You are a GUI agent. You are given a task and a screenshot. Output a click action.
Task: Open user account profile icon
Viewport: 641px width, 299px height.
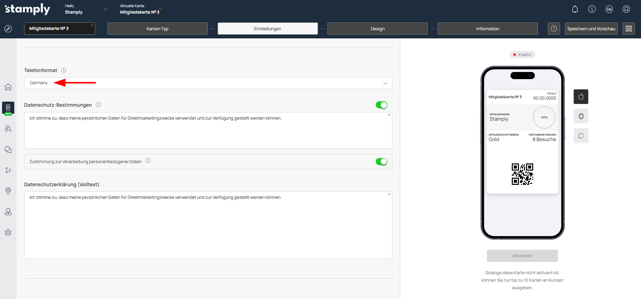[626, 9]
